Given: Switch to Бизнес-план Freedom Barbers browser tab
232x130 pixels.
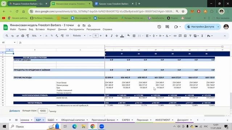Looking at the screenshot, I should (114, 4).
